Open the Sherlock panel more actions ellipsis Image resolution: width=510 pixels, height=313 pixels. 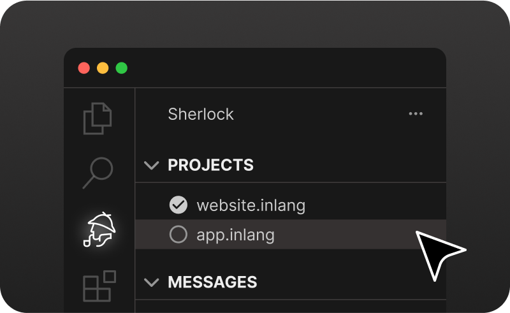point(416,114)
